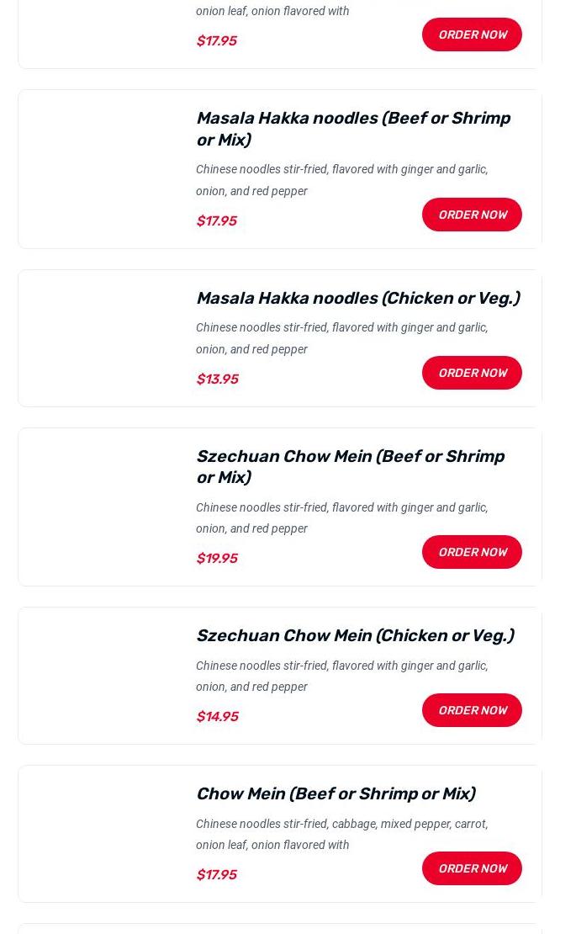Click description of Masala Hakka noodles (Beef or Shrimp or Mix)
The image size is (576, 934).
point(341,180)
